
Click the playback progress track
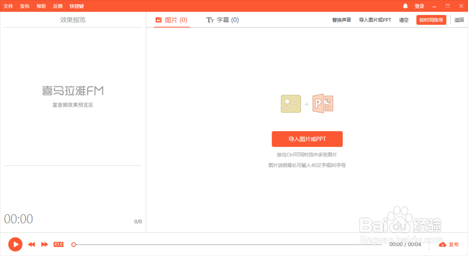tap(227, 245)
